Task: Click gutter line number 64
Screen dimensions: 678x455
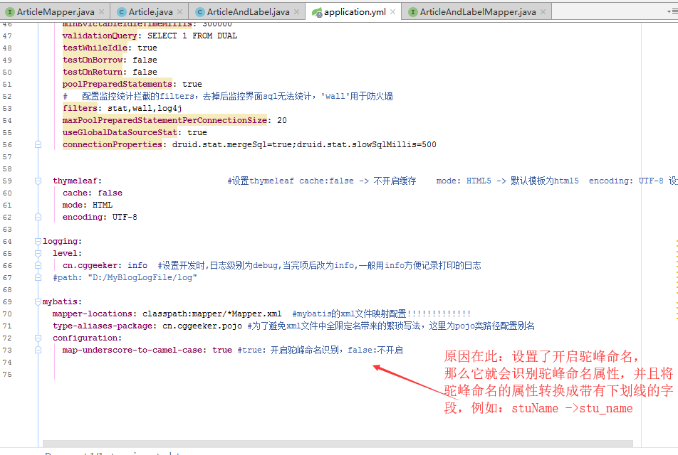Action: point(7,241)
